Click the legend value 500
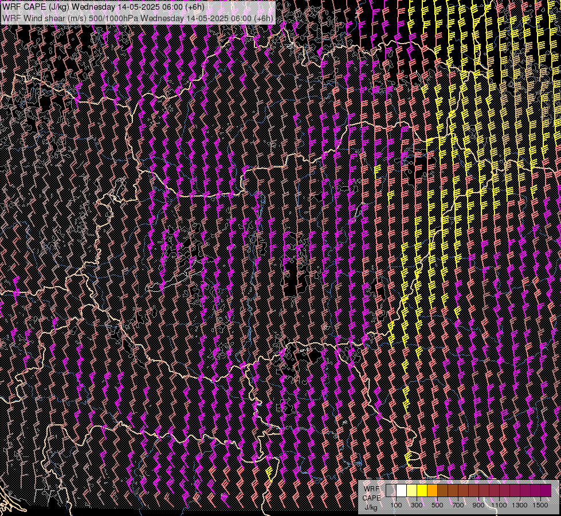The image size is (561, 516). [437, 505]
